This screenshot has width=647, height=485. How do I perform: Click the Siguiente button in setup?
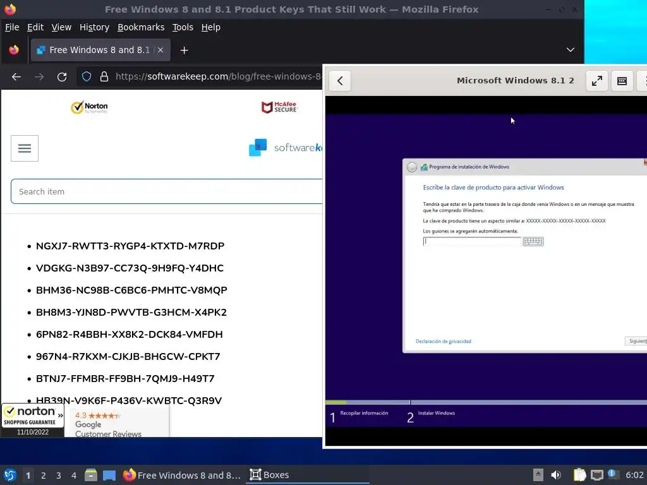(x=636, y=341)
